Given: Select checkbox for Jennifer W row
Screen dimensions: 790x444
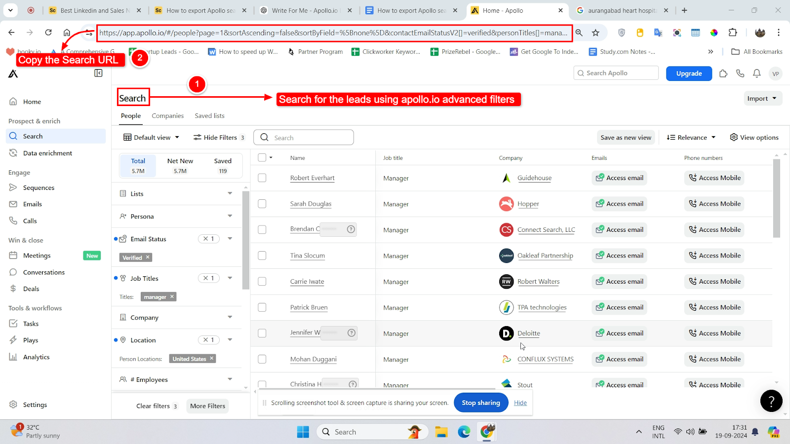Looking at the screenshot, I should [x=262, y=333].
